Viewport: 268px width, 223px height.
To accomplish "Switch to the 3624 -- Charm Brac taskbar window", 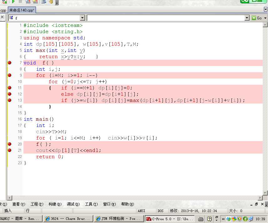I will tap(68, 219).
